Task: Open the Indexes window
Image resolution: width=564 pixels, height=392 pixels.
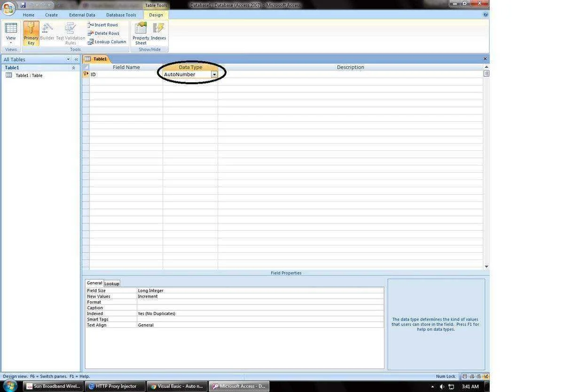Action: (x=158, y=31)
